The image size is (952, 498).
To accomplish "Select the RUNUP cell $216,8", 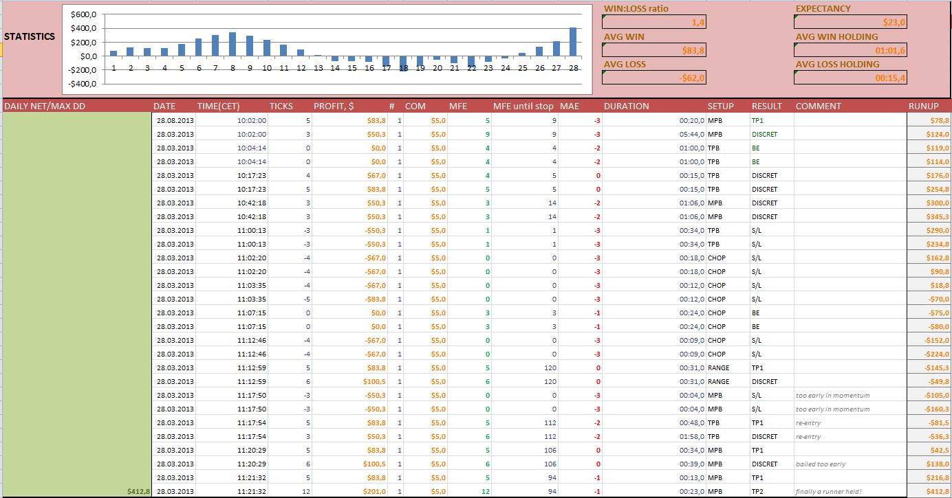I will click(929, 477).
